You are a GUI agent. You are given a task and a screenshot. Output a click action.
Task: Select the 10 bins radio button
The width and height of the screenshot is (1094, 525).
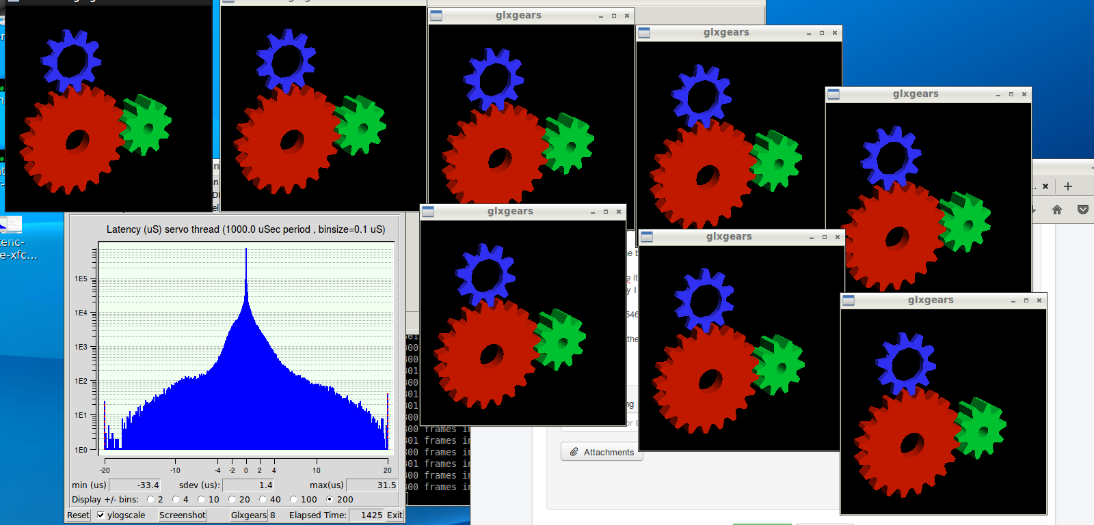coord(201,499)
